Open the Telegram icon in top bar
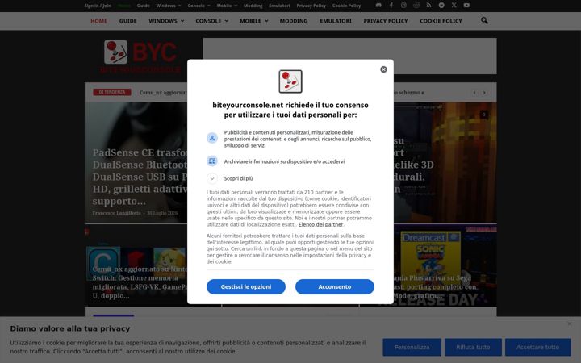This screenshot has width=581, height=363. point(441,6)
